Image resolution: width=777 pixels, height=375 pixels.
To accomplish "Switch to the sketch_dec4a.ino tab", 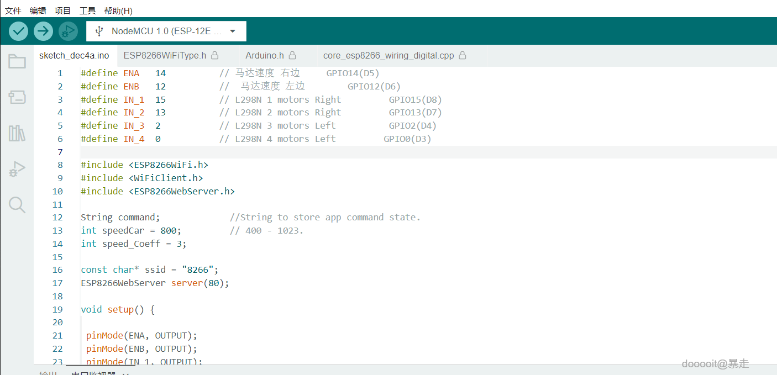I will click(x=74, y=55).
